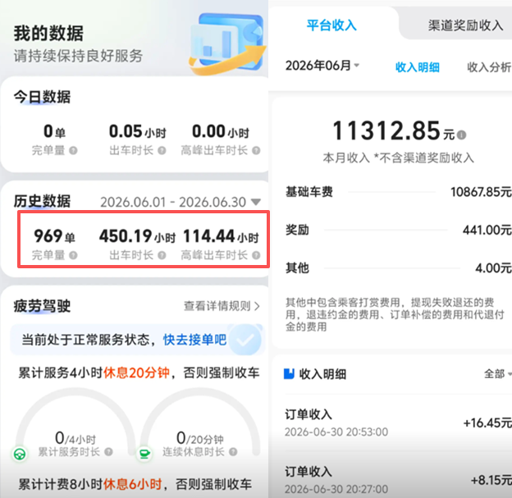Tap 基础车费 row
512x498 pixels.
[x=399, y=192]
